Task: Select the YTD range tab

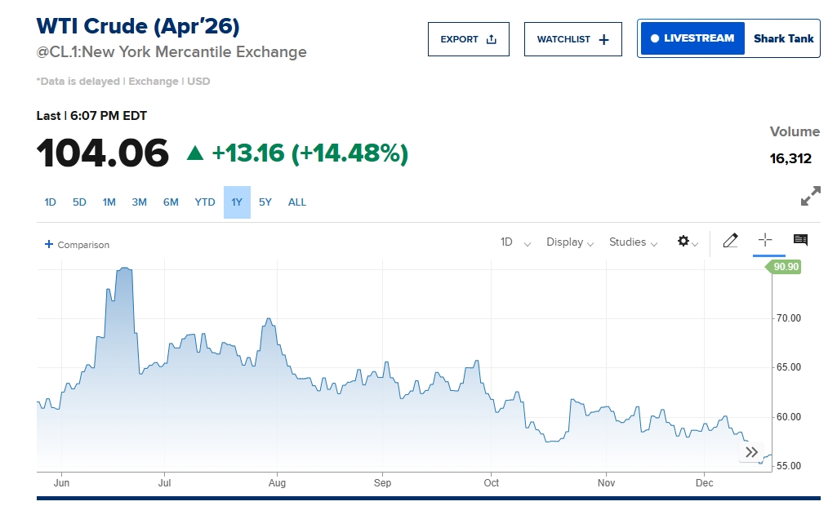Action: pyautogui.click(x=205, y=202)
